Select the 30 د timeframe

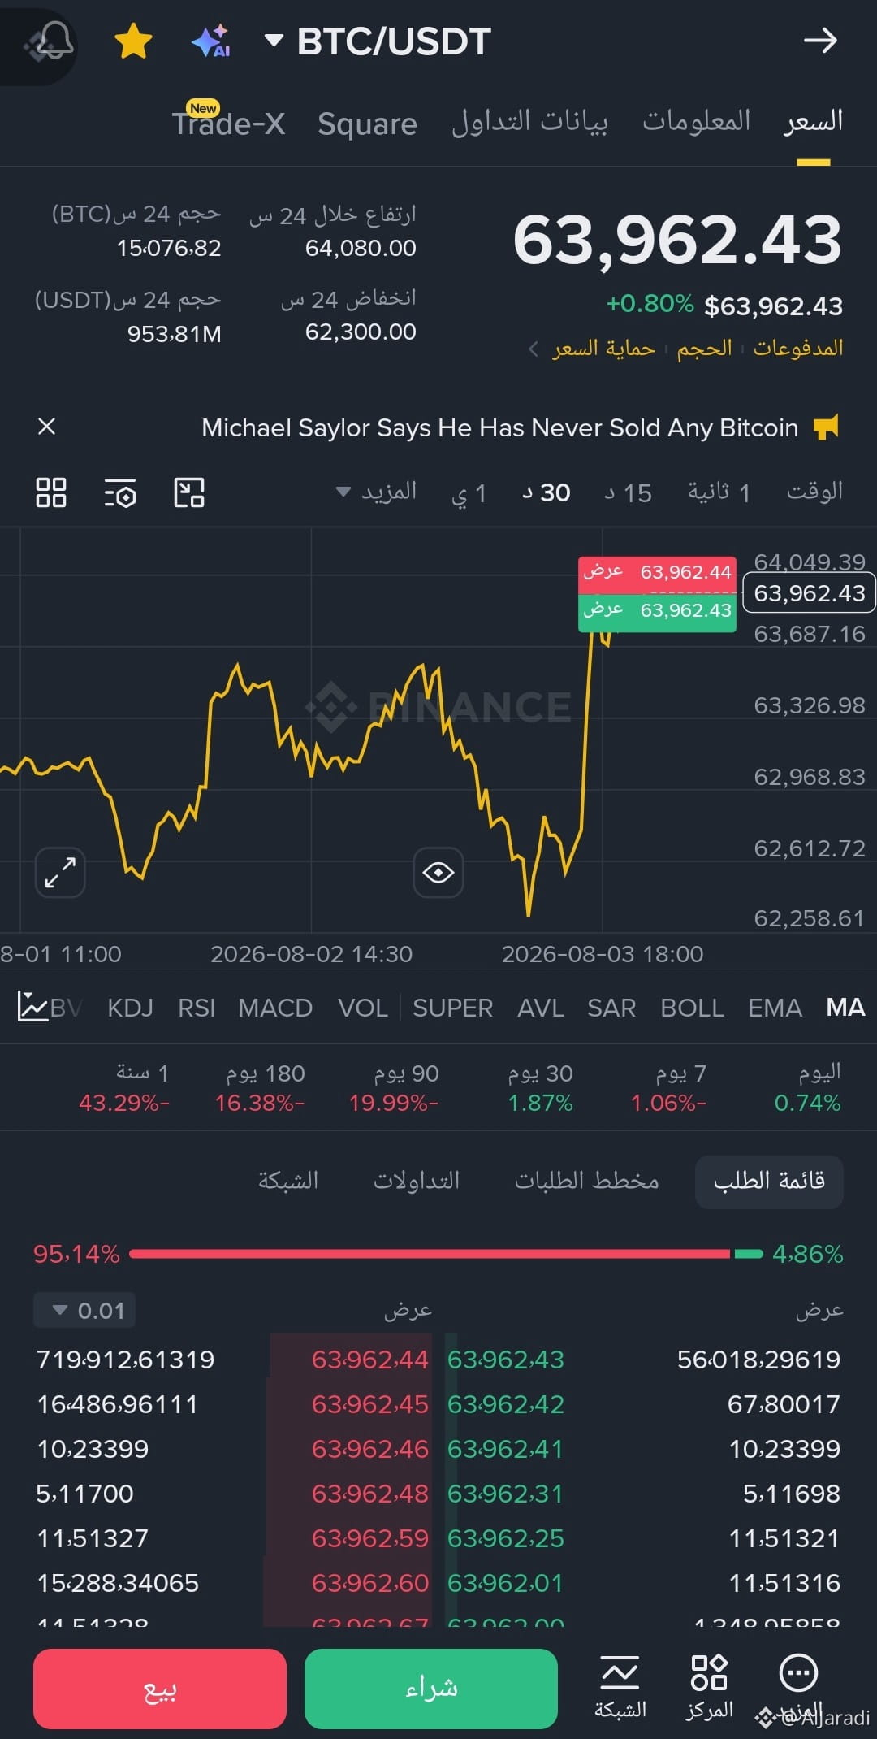coord(546,492)
